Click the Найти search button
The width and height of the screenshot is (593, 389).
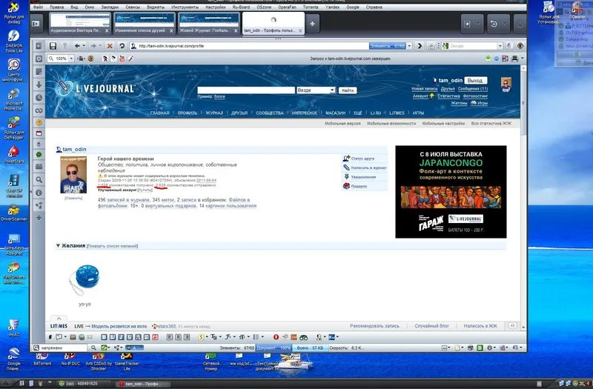[347, 90]
